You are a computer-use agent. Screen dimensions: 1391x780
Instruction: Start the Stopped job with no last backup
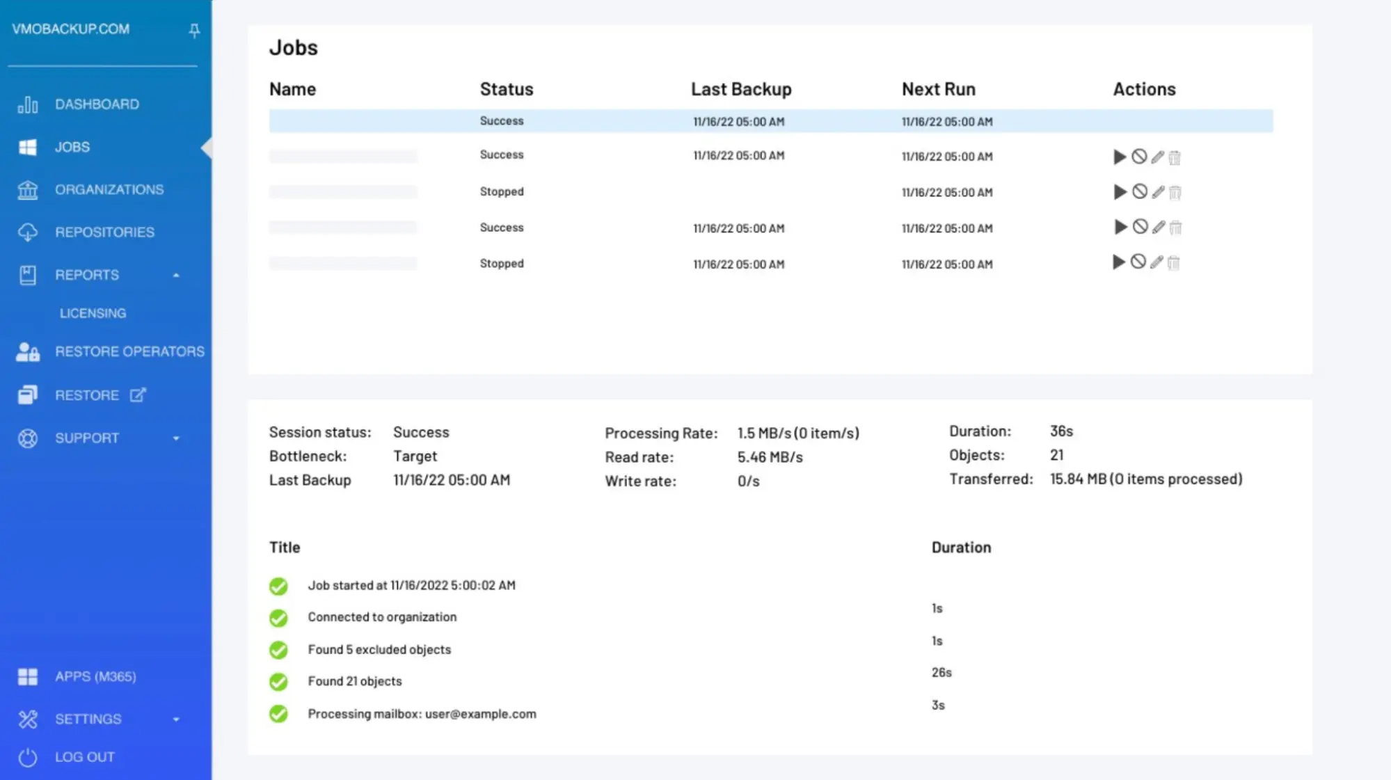[1120, 192]
